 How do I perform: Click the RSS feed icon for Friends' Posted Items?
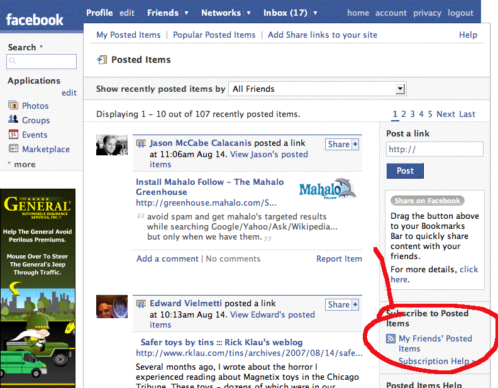pos(391,339)
